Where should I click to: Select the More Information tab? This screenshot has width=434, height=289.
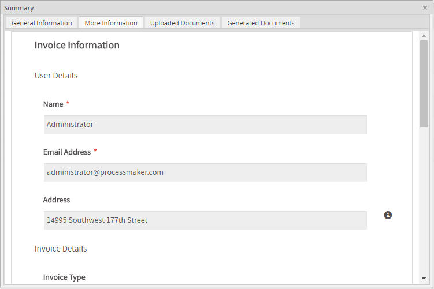click(111, 23)
